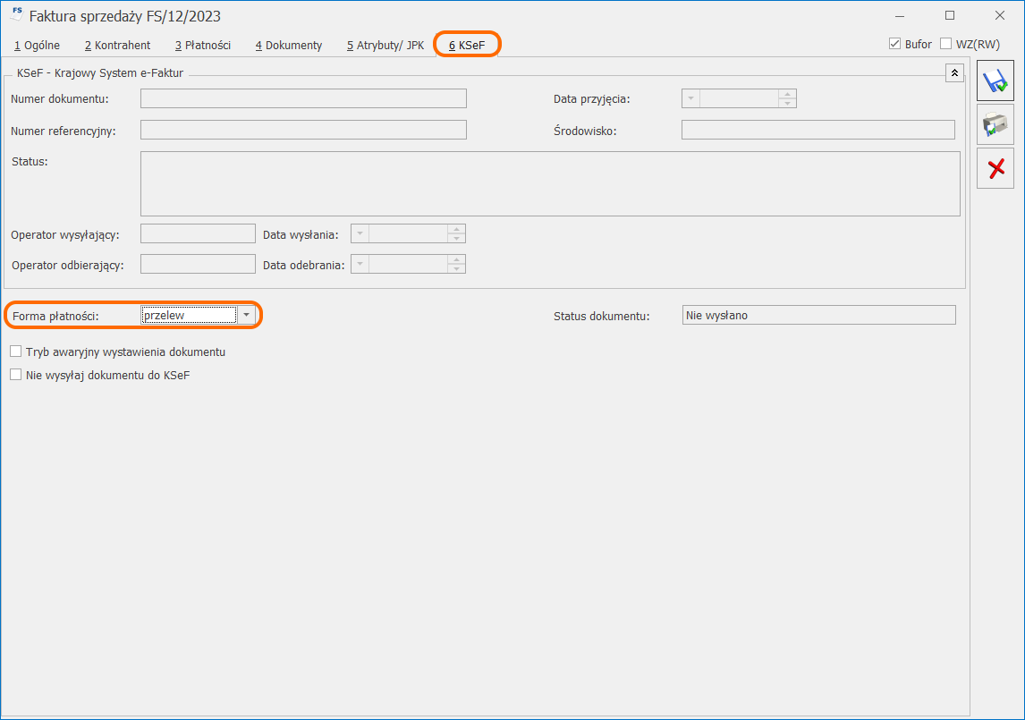
Task: Click the Środowisko field
Action: 818,130
